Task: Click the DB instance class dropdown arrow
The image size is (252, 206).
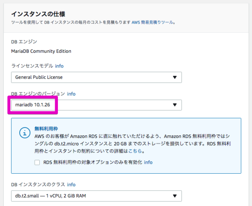Action: click(x=175, y=196)
